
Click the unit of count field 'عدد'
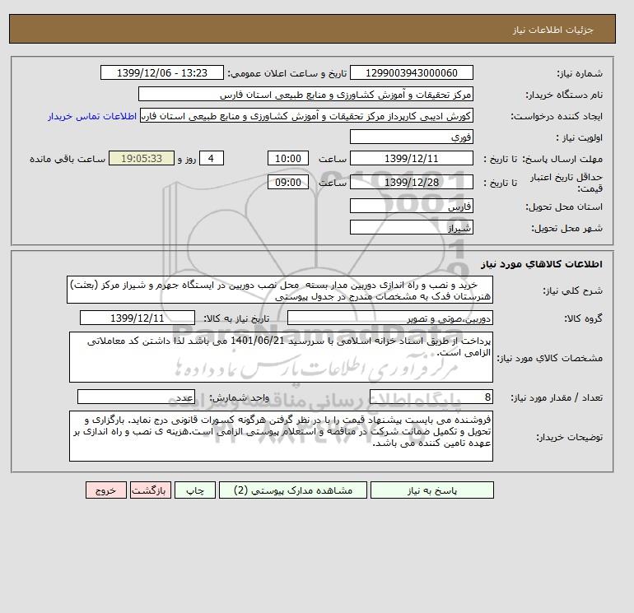[x=136, y=397]
